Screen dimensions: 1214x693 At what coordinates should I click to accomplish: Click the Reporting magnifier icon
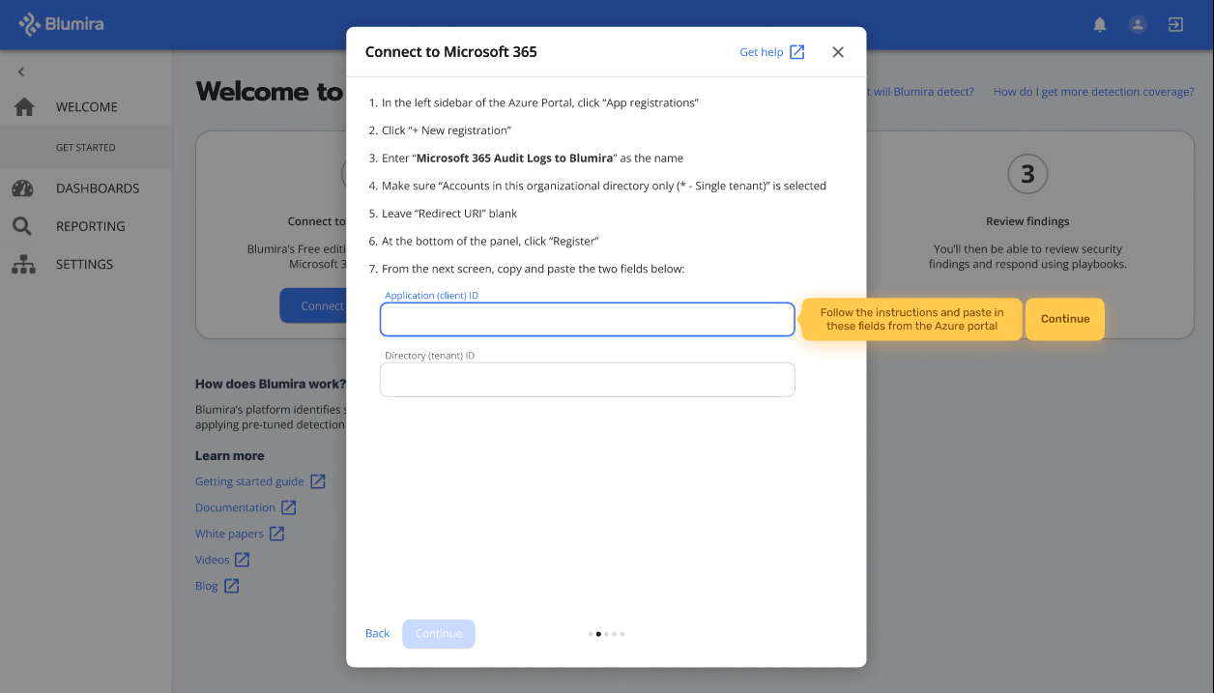click(22, 226)
